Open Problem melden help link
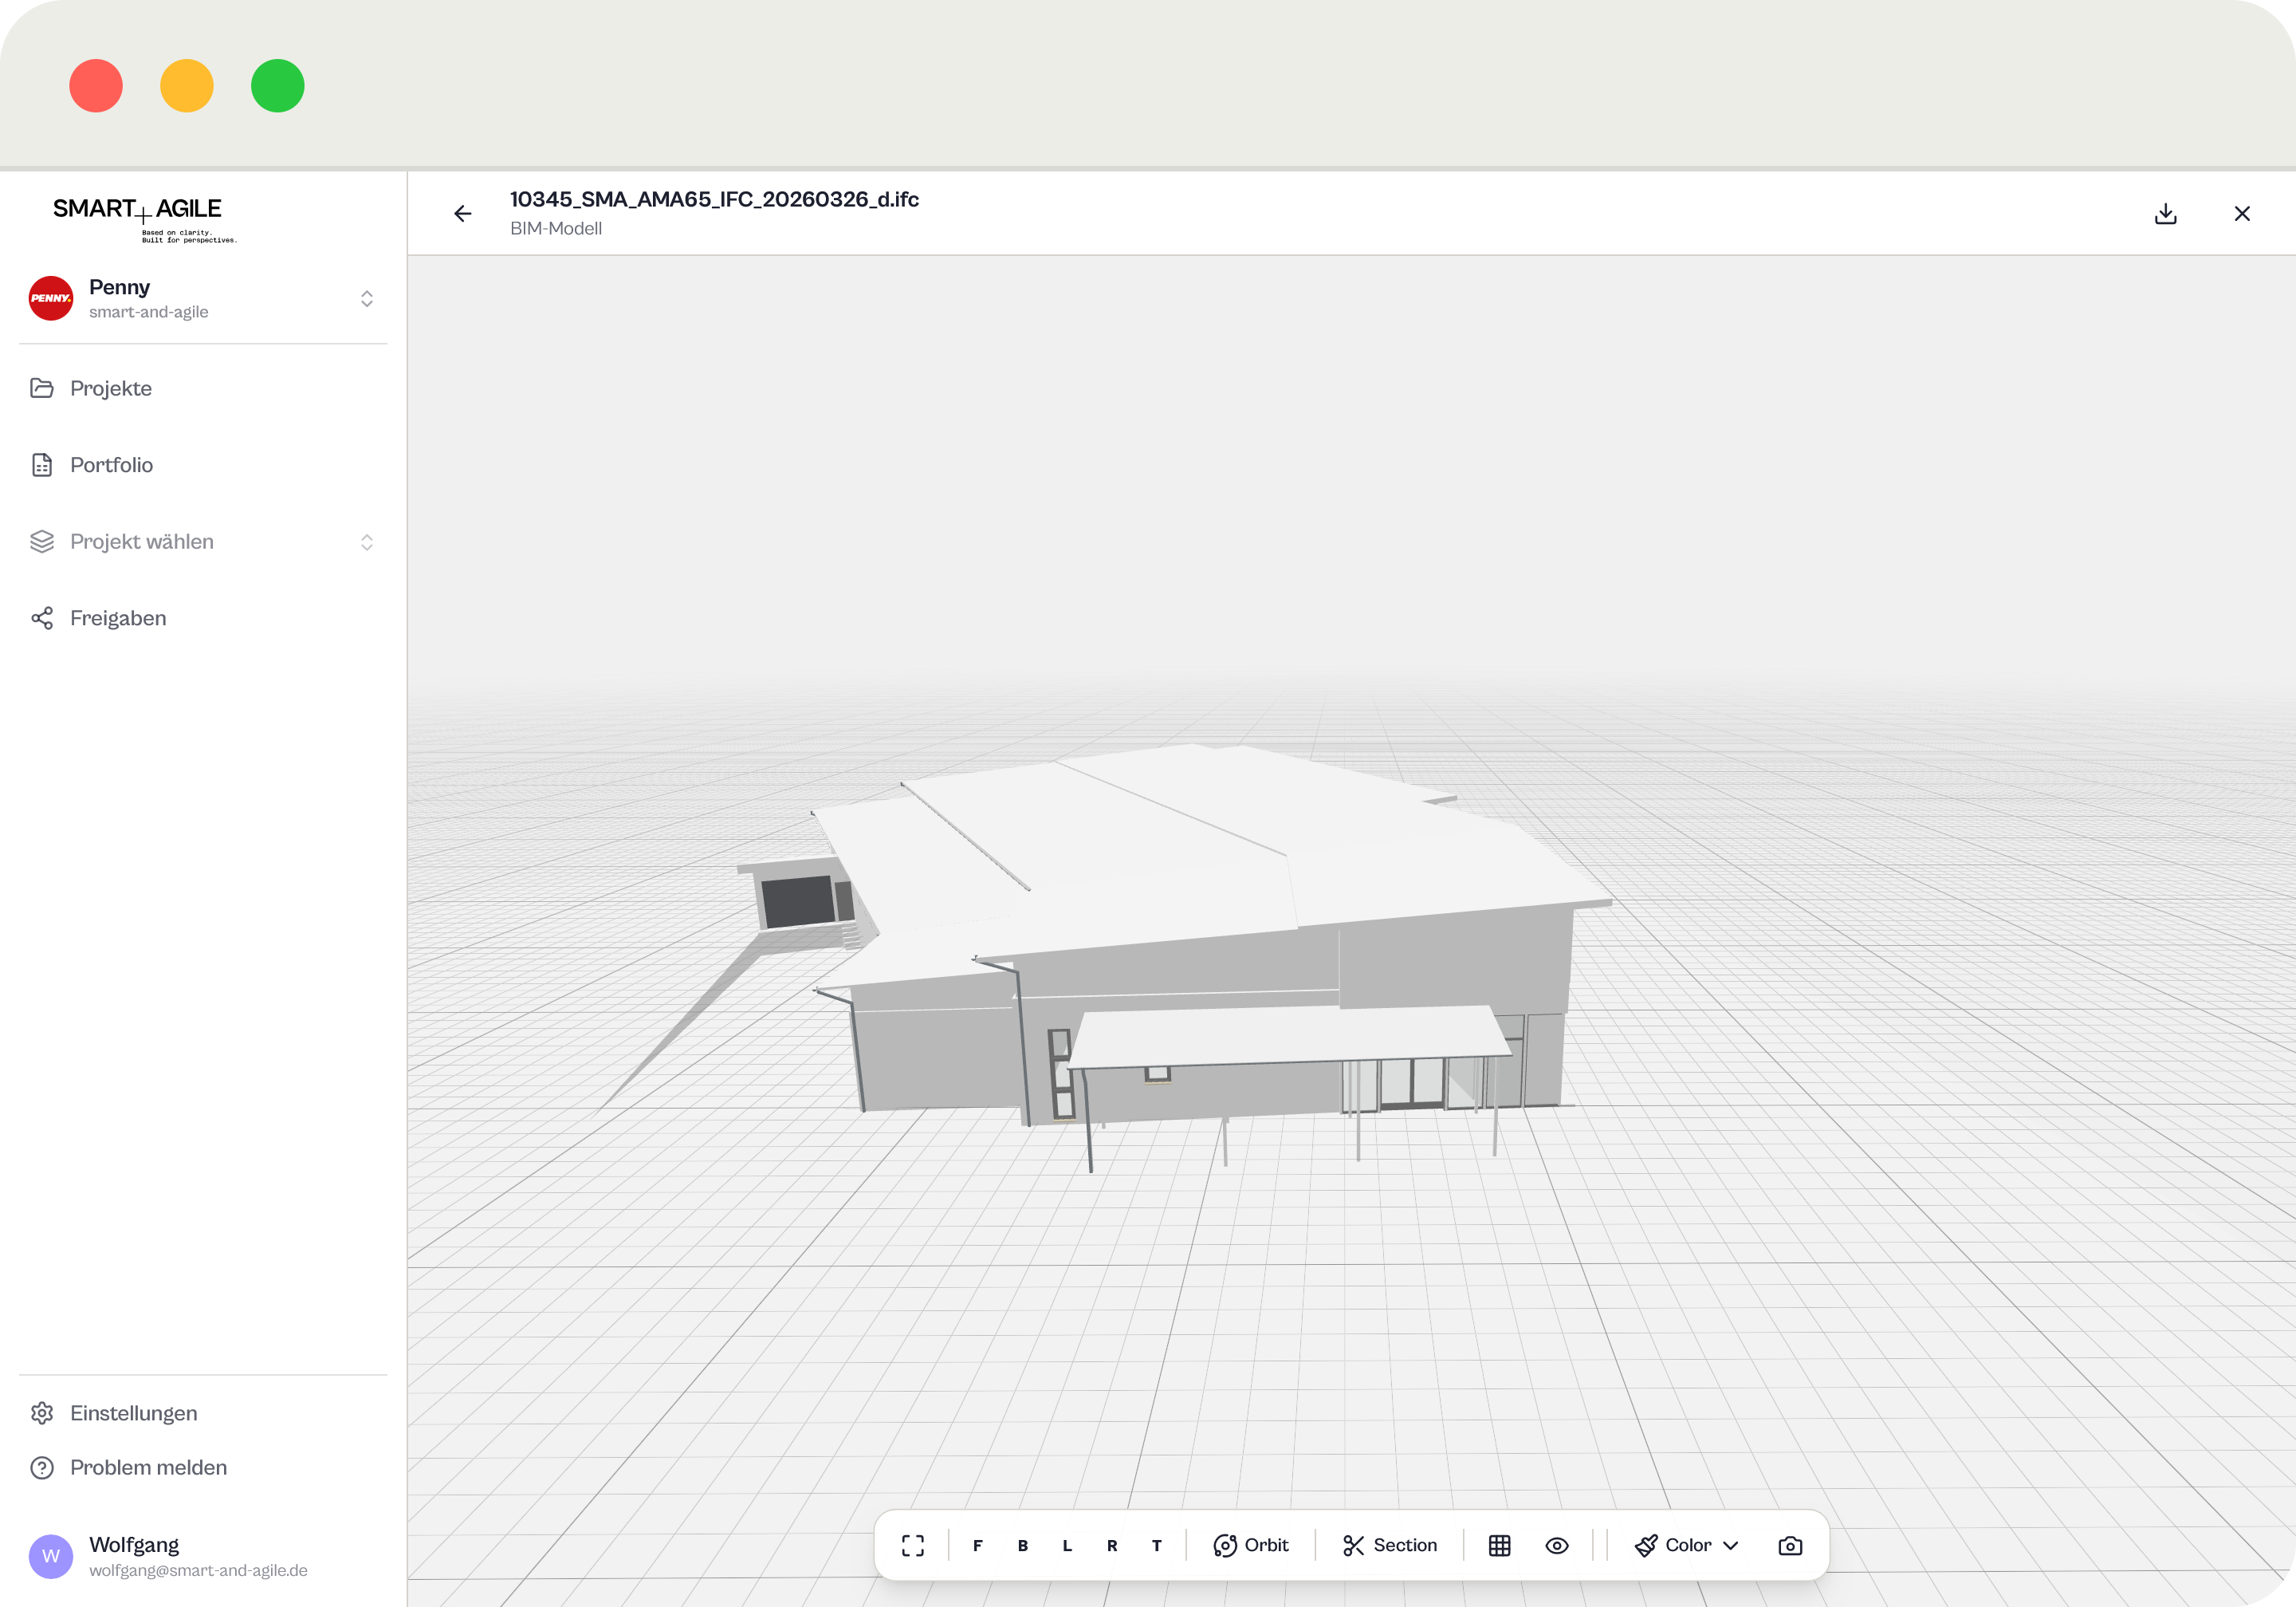The height and width of the screenshot is (1607, 2296). point(203,1468)
